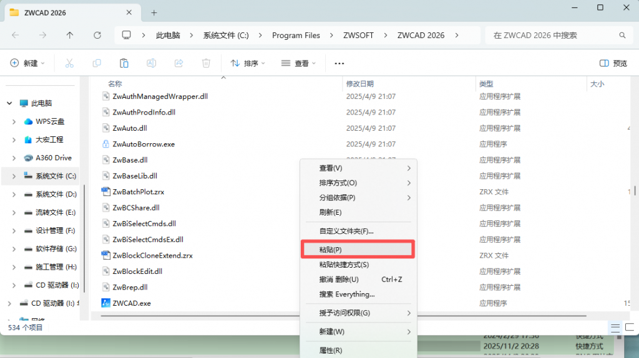
Task: Open 查看(V) submenu in context menu
Action: coord(359,168)
